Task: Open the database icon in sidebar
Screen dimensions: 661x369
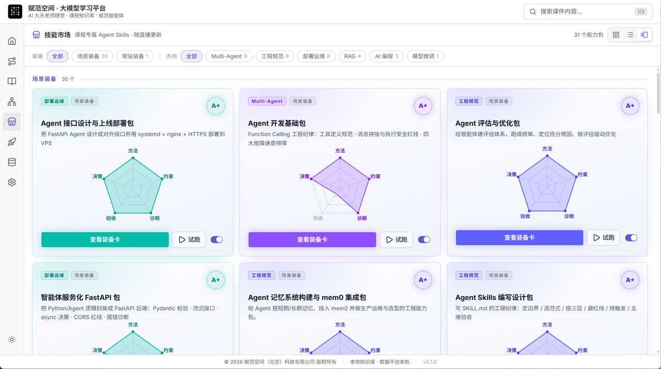Action: coord(12,162)
